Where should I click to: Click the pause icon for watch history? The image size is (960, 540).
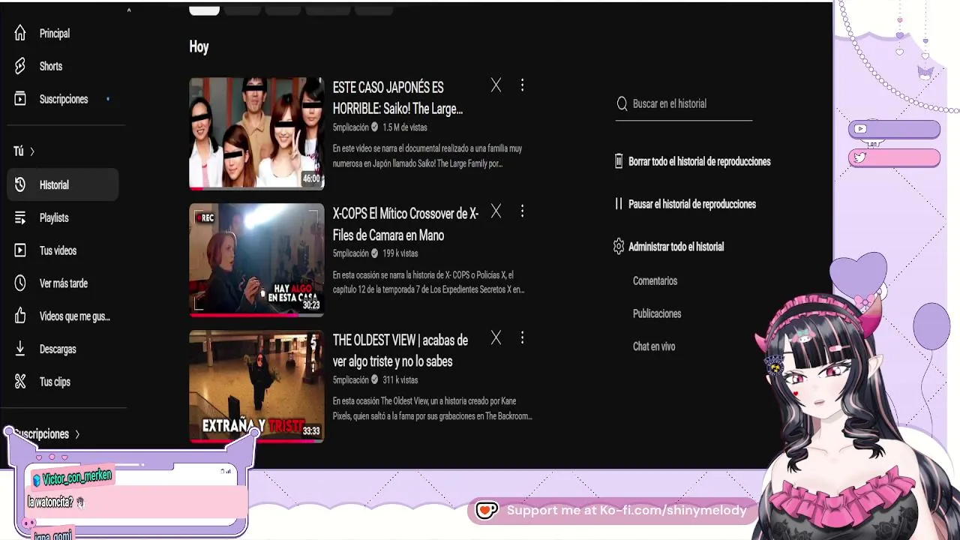point(619,204)
